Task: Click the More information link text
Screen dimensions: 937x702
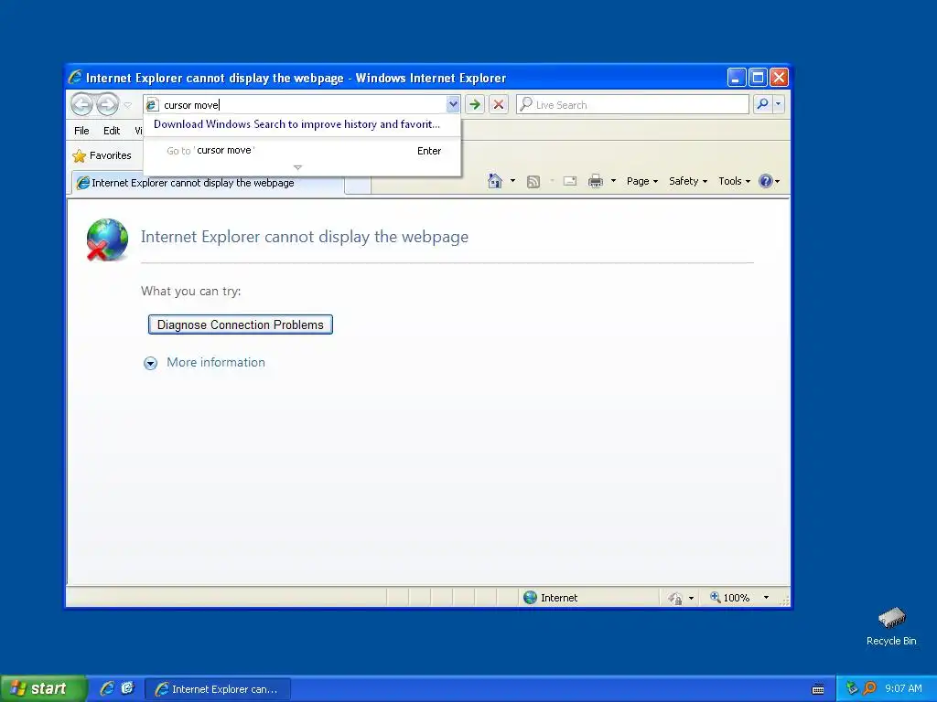Action: coord(216,362)
